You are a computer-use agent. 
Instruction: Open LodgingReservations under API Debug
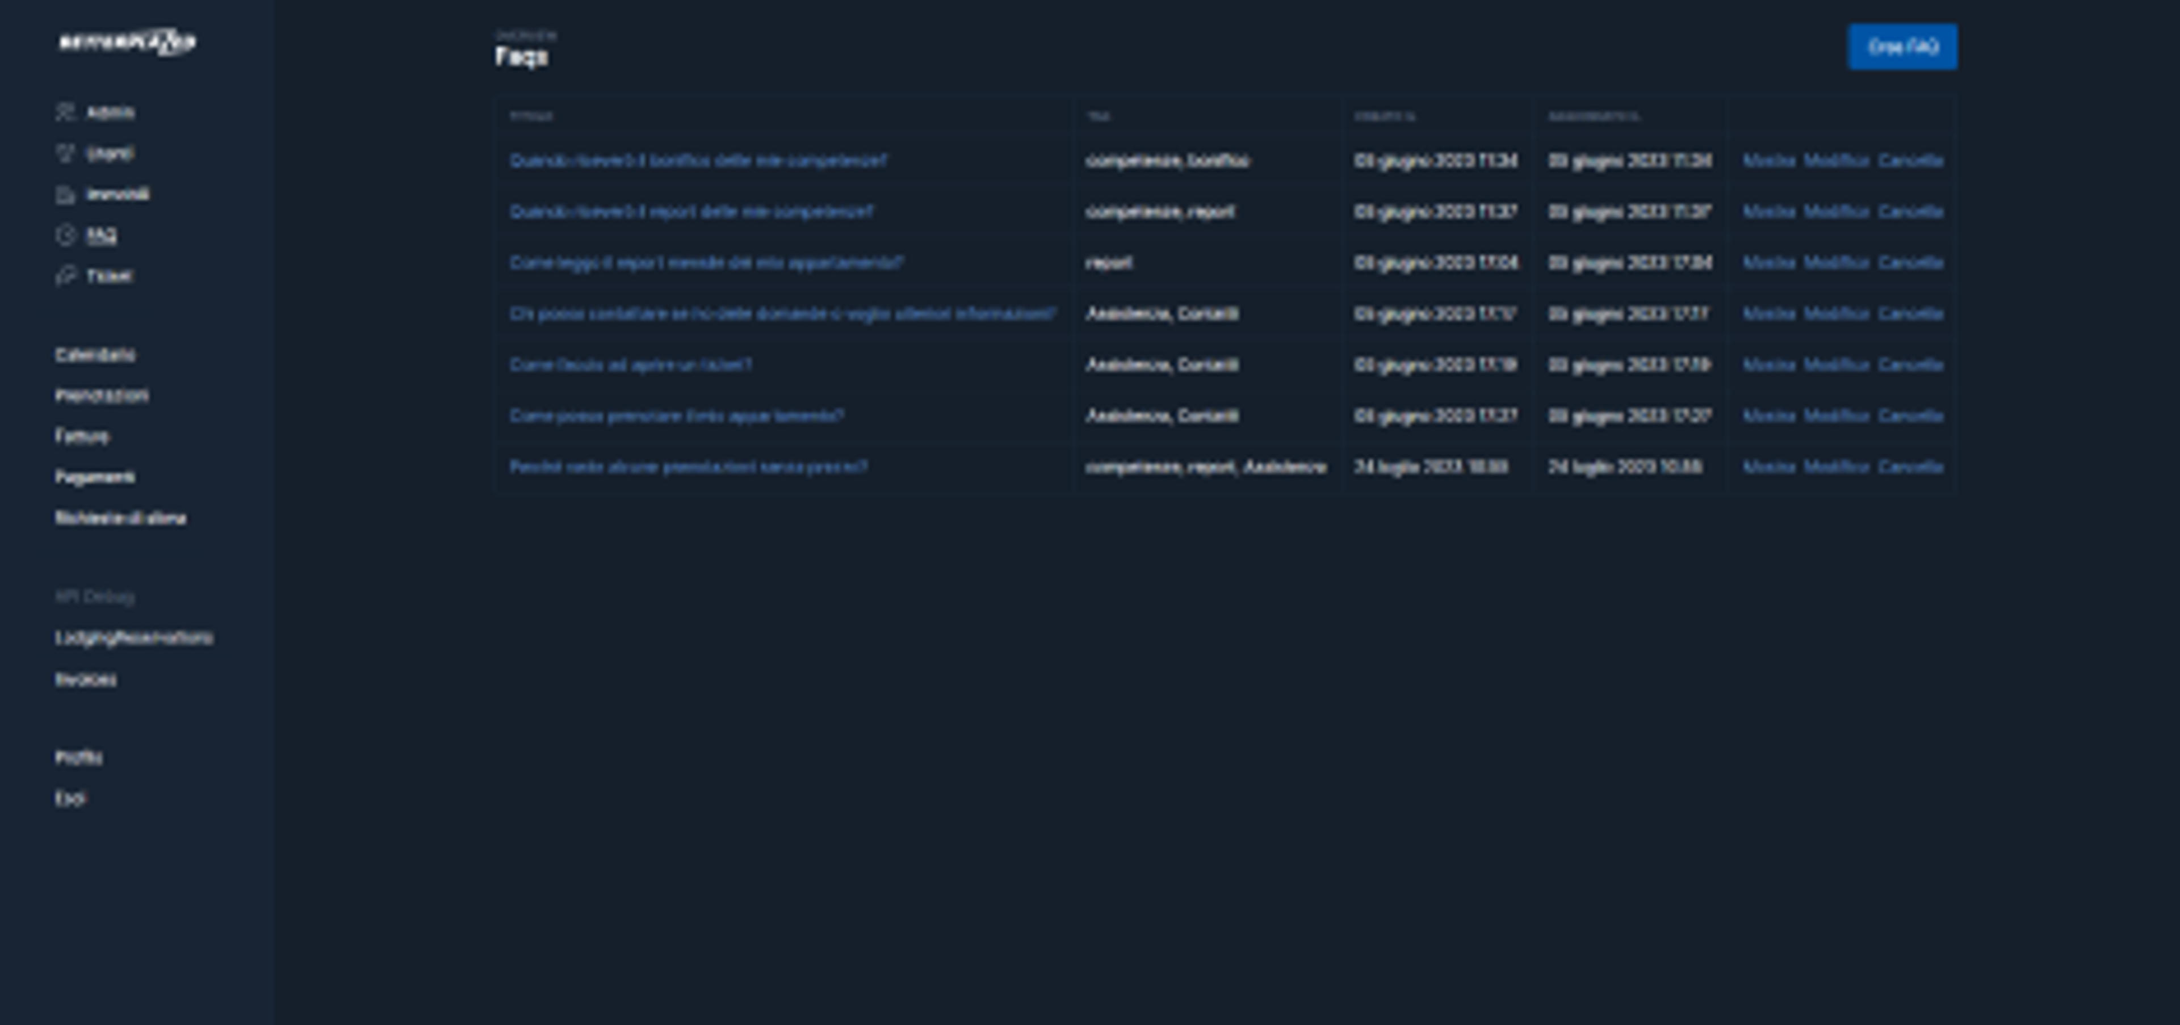coord(134,638)
